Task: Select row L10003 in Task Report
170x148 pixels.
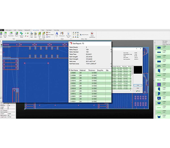Action: coord(90,78)
